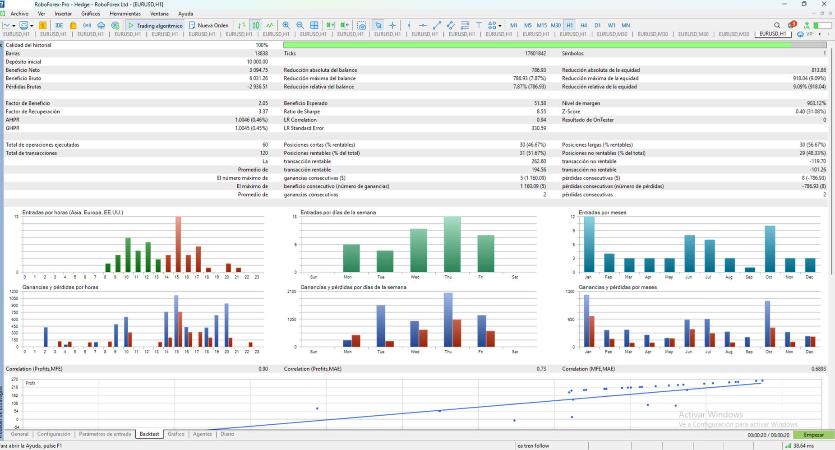Viewport: 835px width, 450px height.
Task: Toggle Trading algorítmico on or off
Action: click(x=155, y=25)
